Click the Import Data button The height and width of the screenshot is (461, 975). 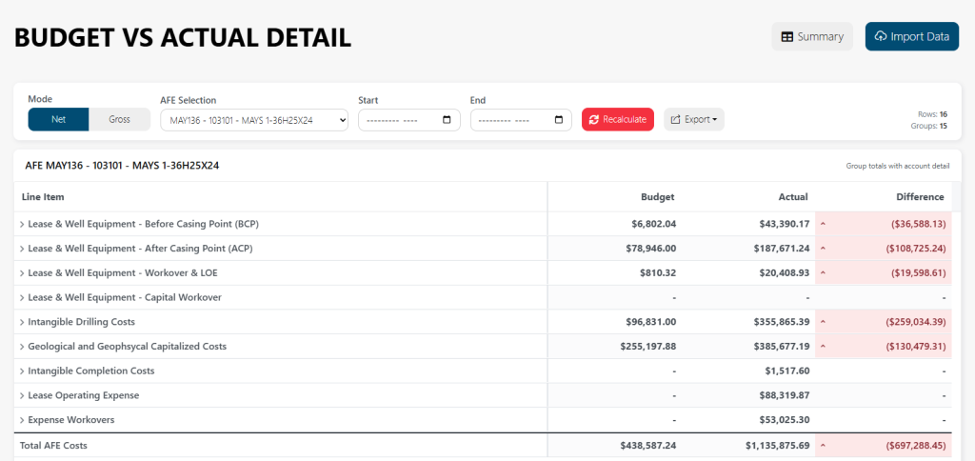(911, 37)
